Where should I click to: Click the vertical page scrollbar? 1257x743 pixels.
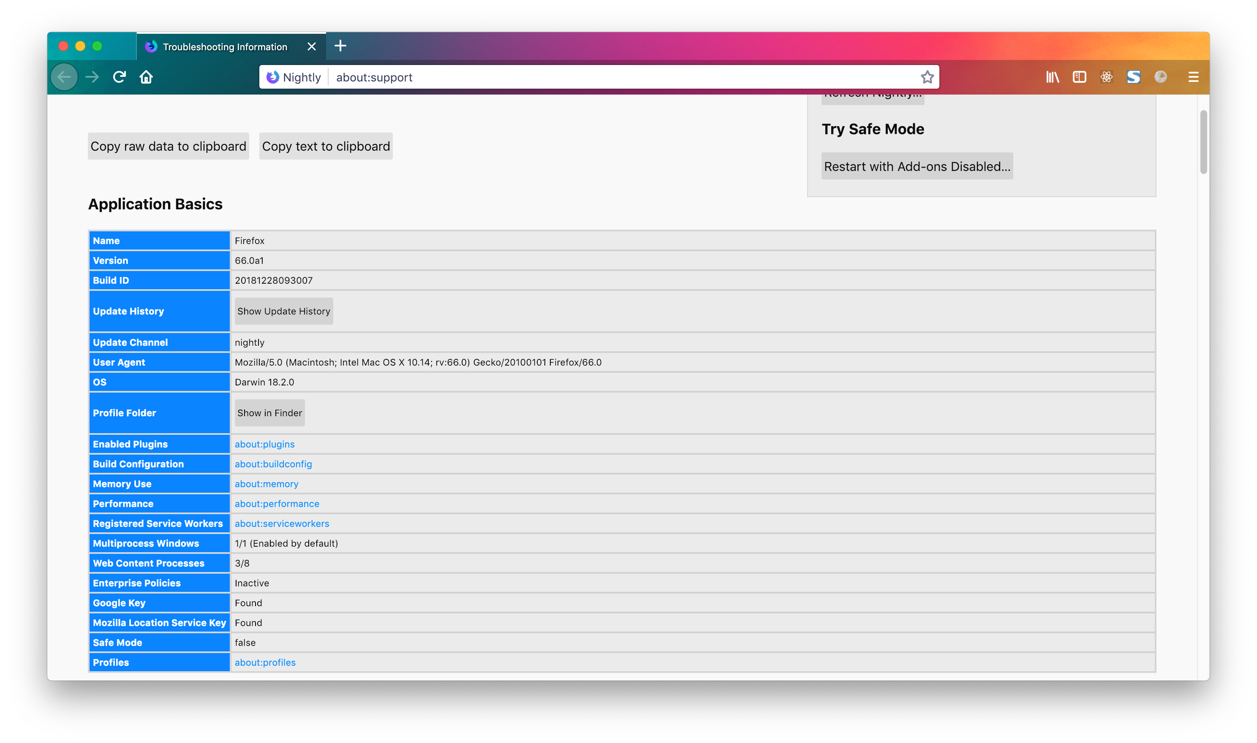[1203, 143]
